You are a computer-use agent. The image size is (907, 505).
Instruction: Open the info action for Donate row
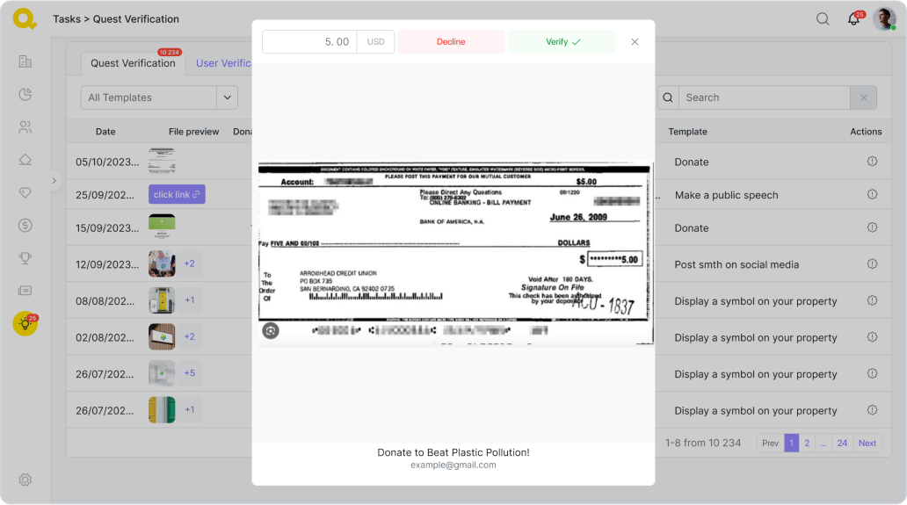click(872, 162)
